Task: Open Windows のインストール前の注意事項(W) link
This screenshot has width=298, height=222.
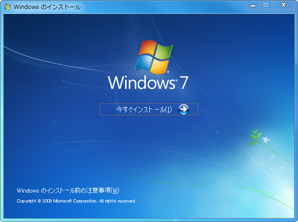Action: pos(68,190)
